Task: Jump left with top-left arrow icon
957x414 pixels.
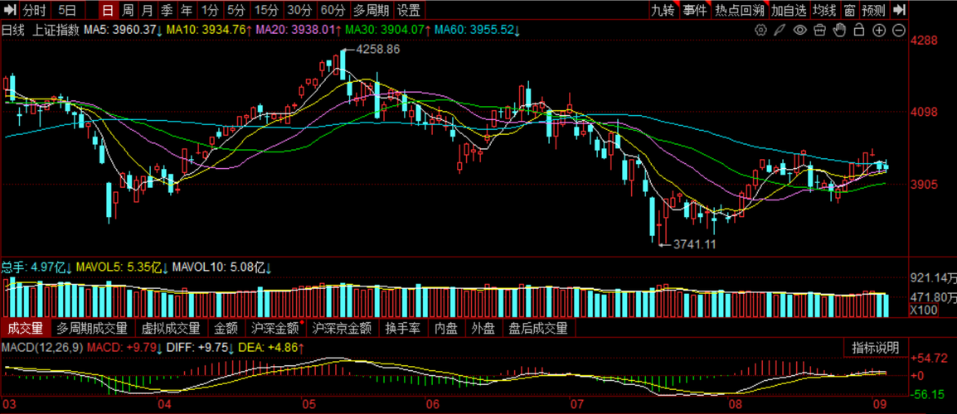Action: 9,10
